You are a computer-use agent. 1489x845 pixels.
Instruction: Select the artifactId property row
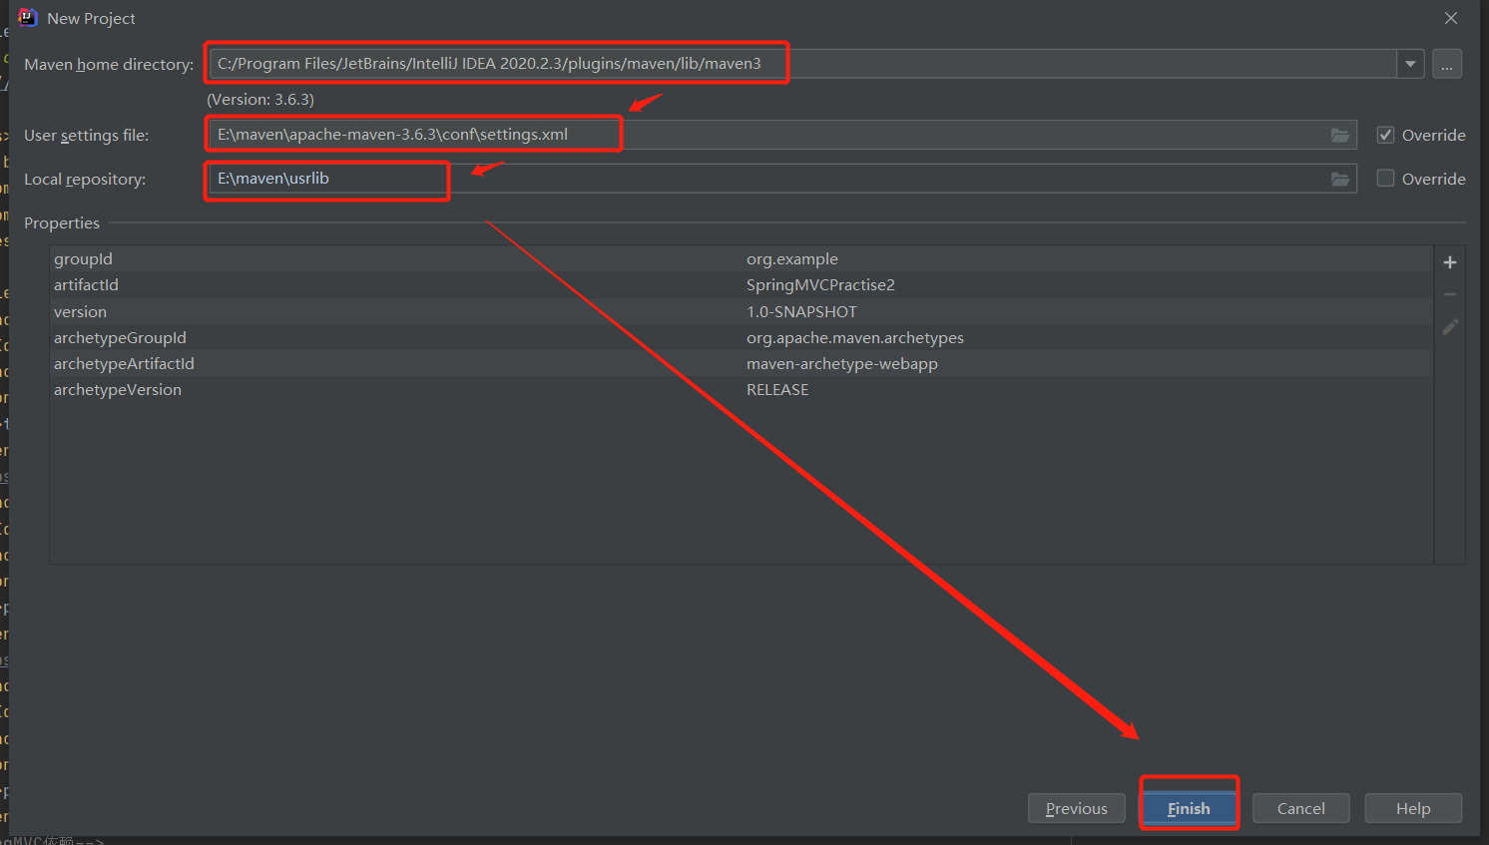coord(742,284)
